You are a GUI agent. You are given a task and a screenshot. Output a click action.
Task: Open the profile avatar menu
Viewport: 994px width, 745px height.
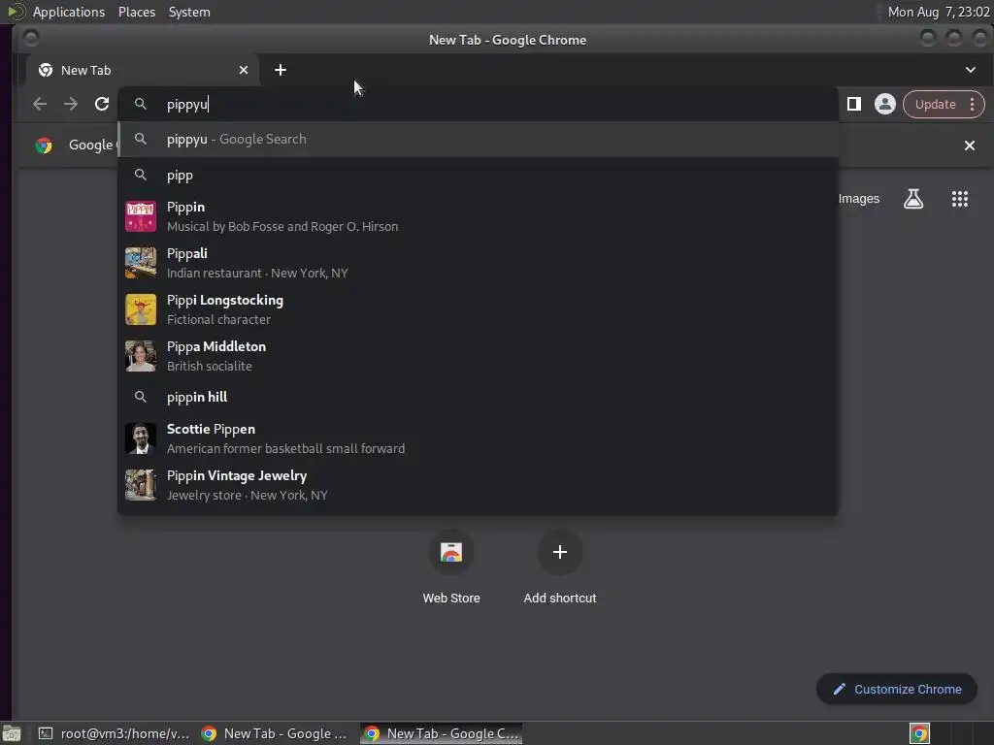(885, 104)
